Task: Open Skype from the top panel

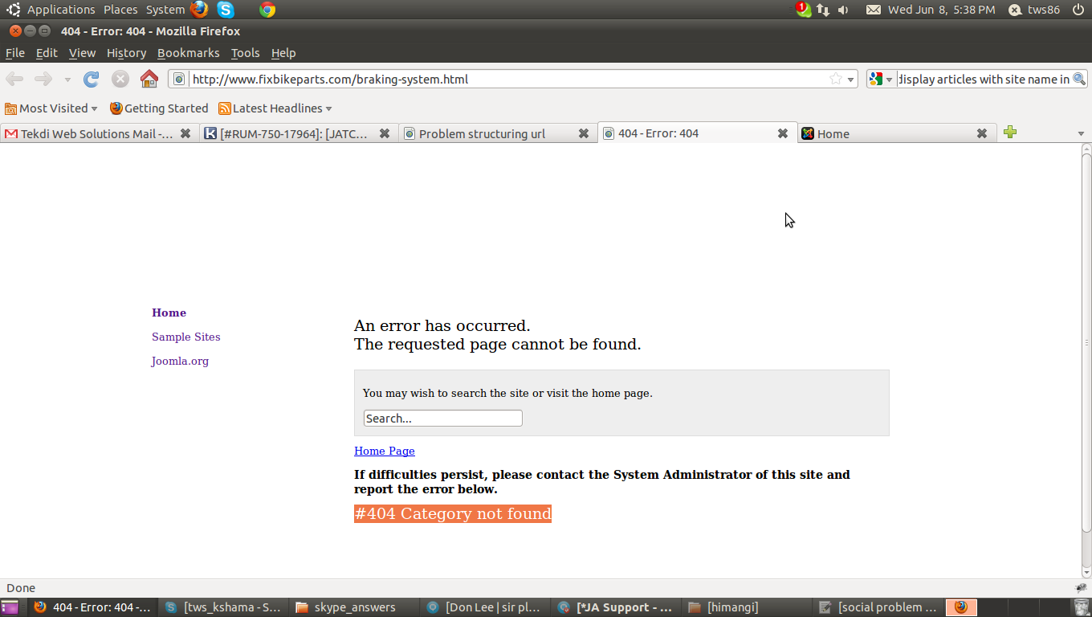Action: (225, 10)
